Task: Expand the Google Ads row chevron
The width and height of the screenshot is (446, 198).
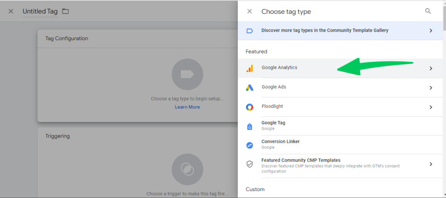Action: point(431,88)
